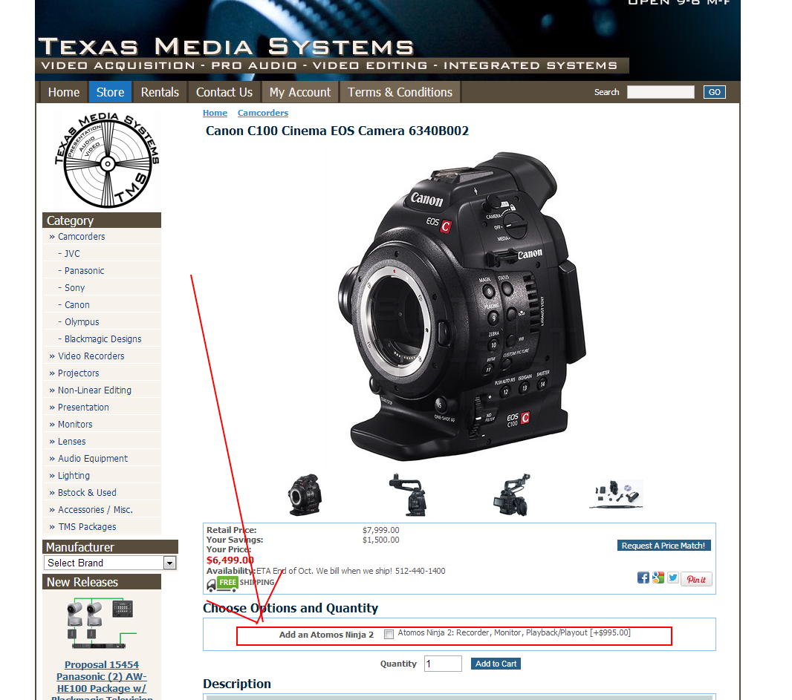The image size is (792, 700).
Task: Follow the Camcorders breadcrumb link
Action: tap(263, 113)
